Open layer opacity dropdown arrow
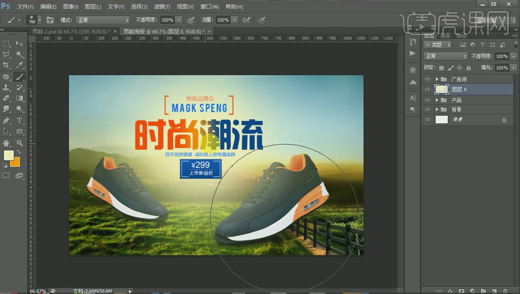Image resolution: width=520 pixels, height=294 pixels. pos(514,56)
